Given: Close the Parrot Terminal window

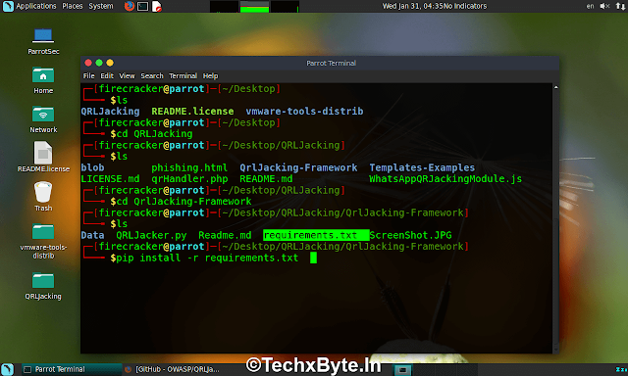Looking at the screenshot, I should tap(88, 63).
